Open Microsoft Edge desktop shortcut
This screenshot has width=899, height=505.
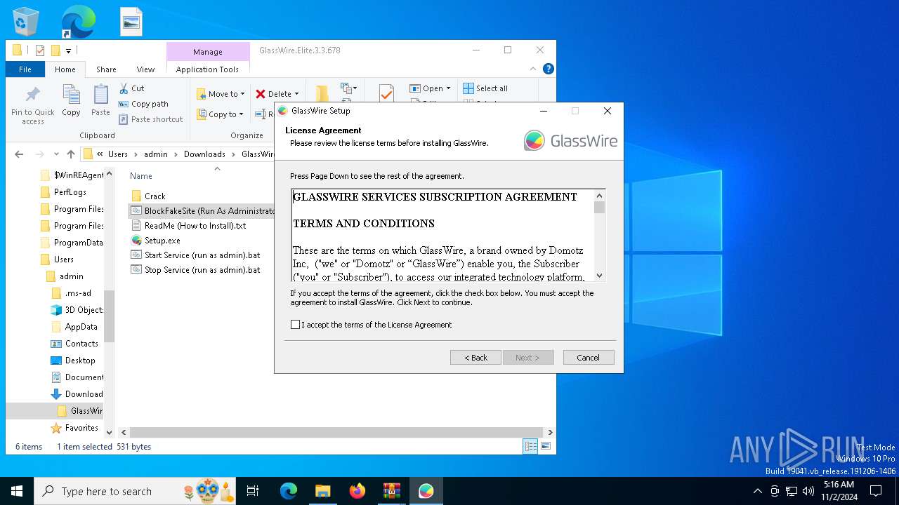click(77, 22)
